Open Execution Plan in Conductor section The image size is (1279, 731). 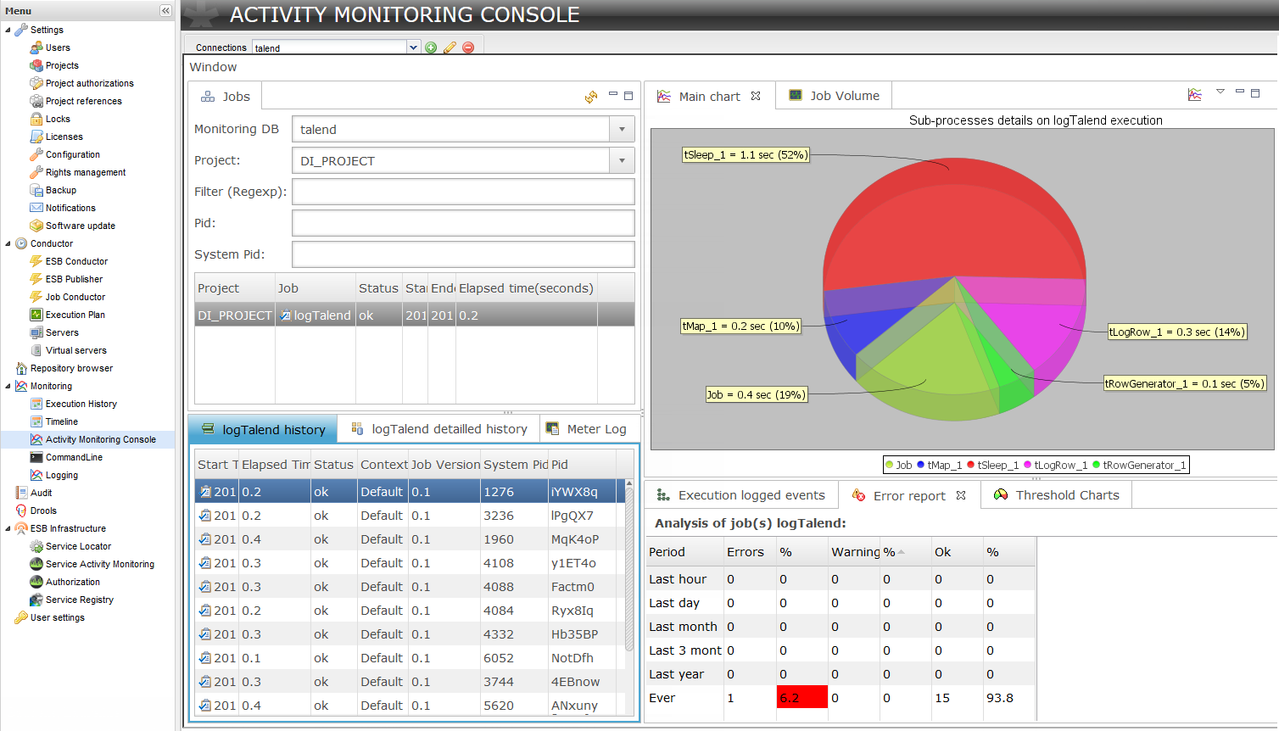75,315
